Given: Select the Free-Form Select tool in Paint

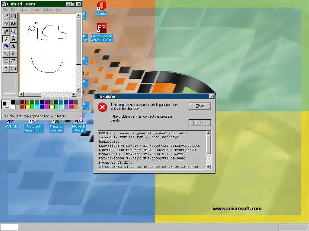Looking at the screenshot, I should pos(6,16).
